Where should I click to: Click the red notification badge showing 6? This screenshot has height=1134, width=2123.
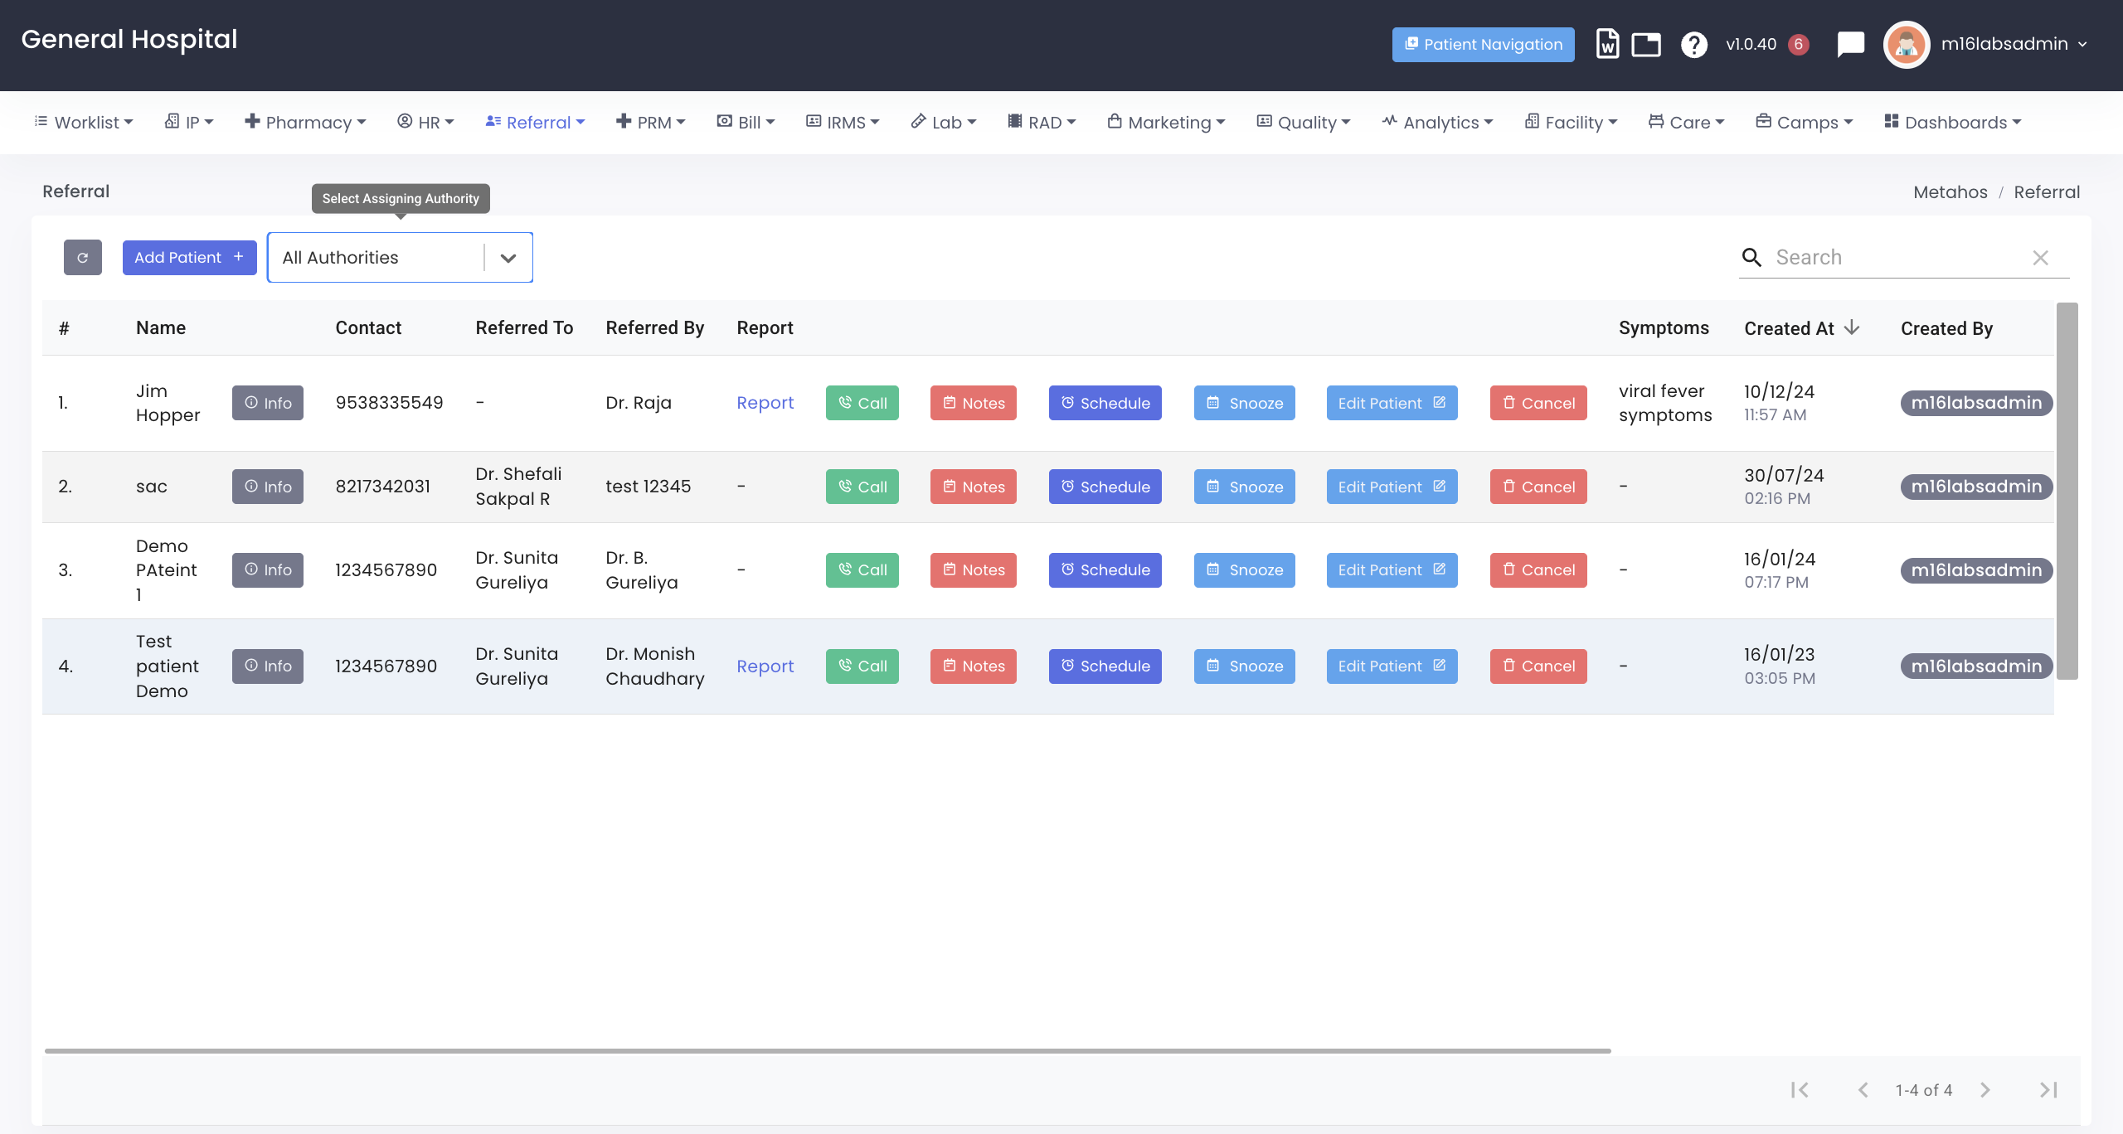point(1798,44)
